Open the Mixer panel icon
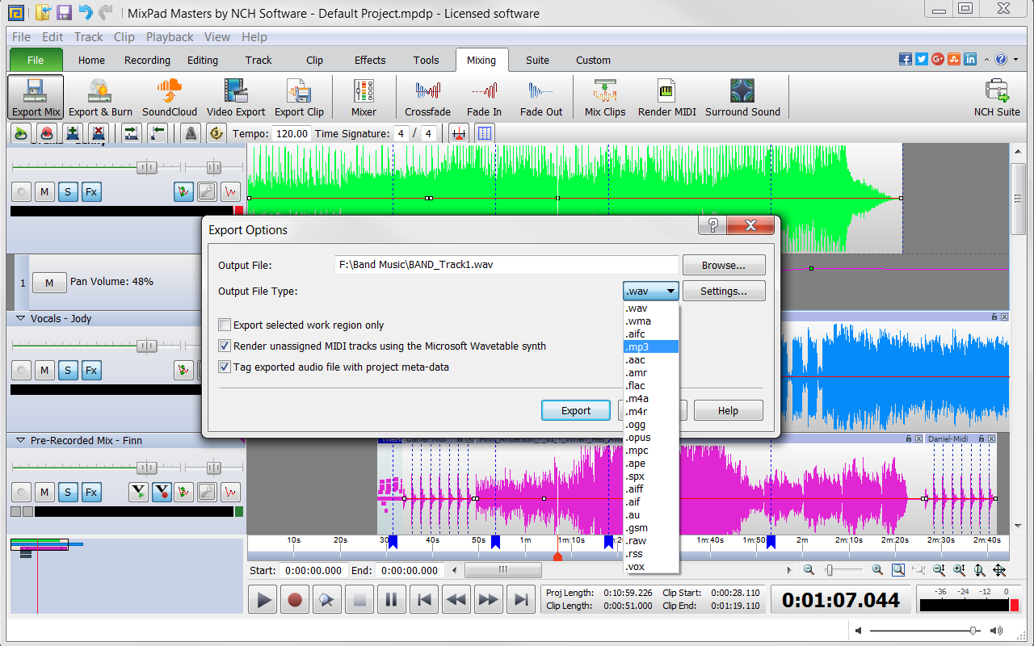The height and width of the screenshot is (646, 1034). pyautogui.click(x=364, y=98)
